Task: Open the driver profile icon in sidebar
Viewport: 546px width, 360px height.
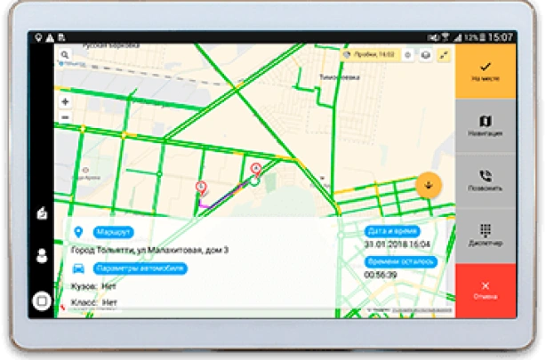Action: [x=41, y=257]
